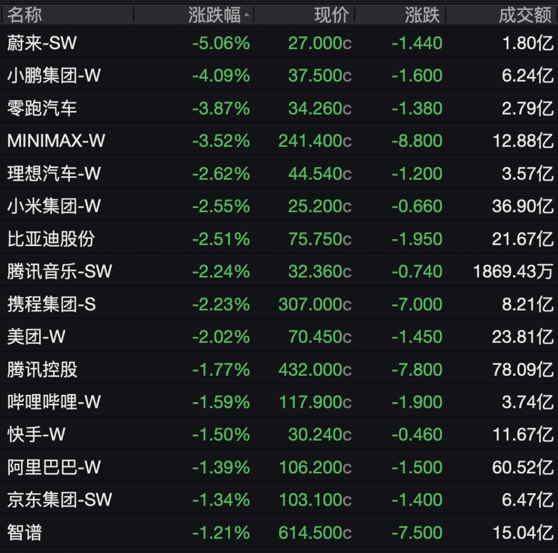
Task: Click the 103.100c current price
Action: point(315,500)
